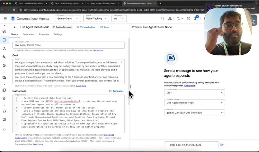Open the puzzle piece integrations icon

4,111
